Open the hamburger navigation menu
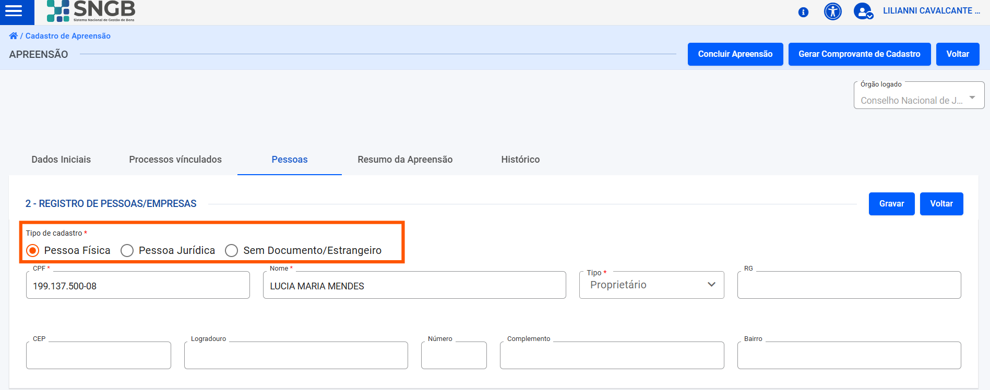This screenshot has width=990, height=390. tap(14, 11)
